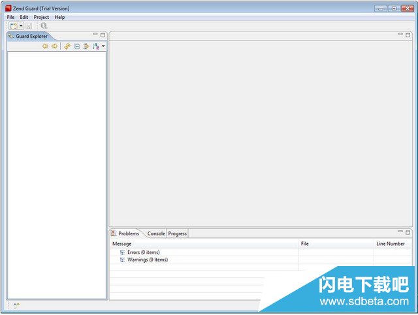Click the encode icon in main toolbar
Viewport: 418px width, 315px height.
tap(44, 25)
